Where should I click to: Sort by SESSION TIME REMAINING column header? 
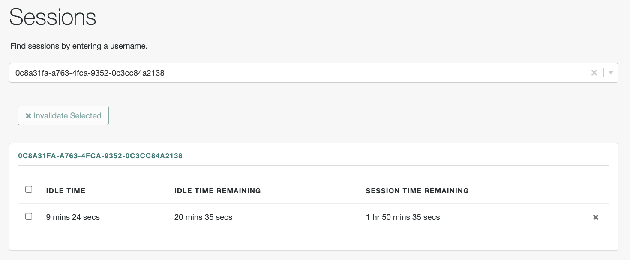pyautogui.click(x=417, y=191)
